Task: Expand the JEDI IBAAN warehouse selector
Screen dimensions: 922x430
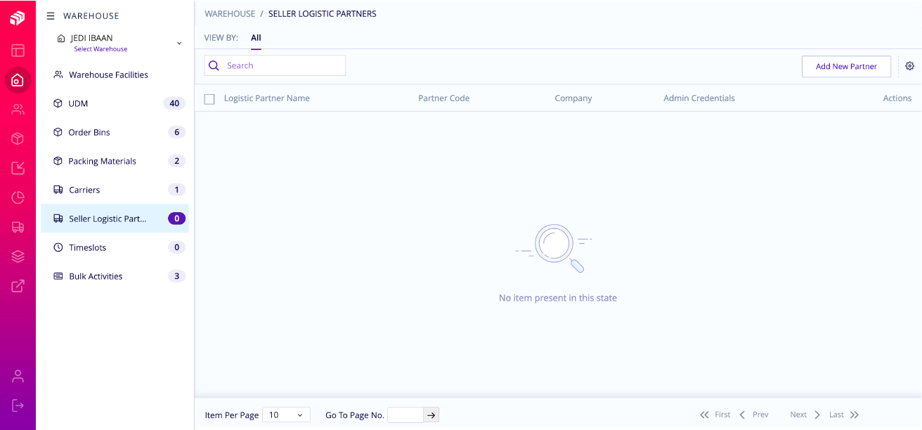Action: coord(178,43)
